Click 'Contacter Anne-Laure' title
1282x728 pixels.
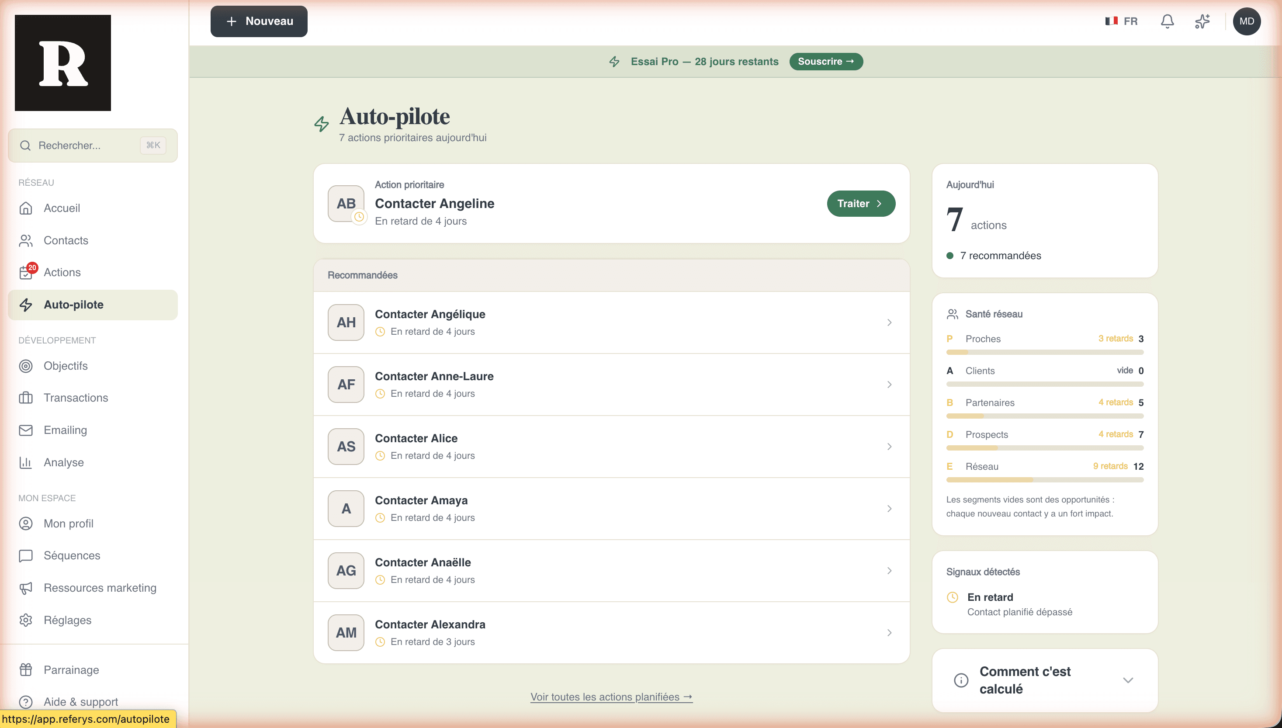pos(434,377)
